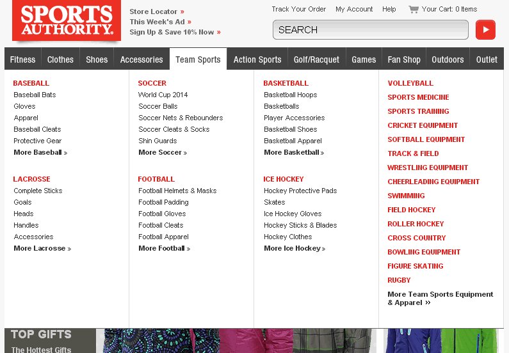Open SPORTS MEDICINE category
509x353 pixels.
point(419,97)
